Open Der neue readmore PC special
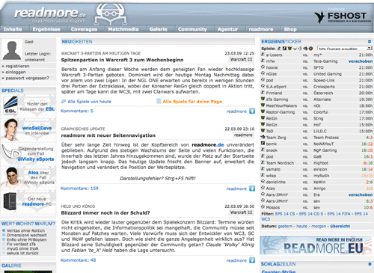 point(28,201)
